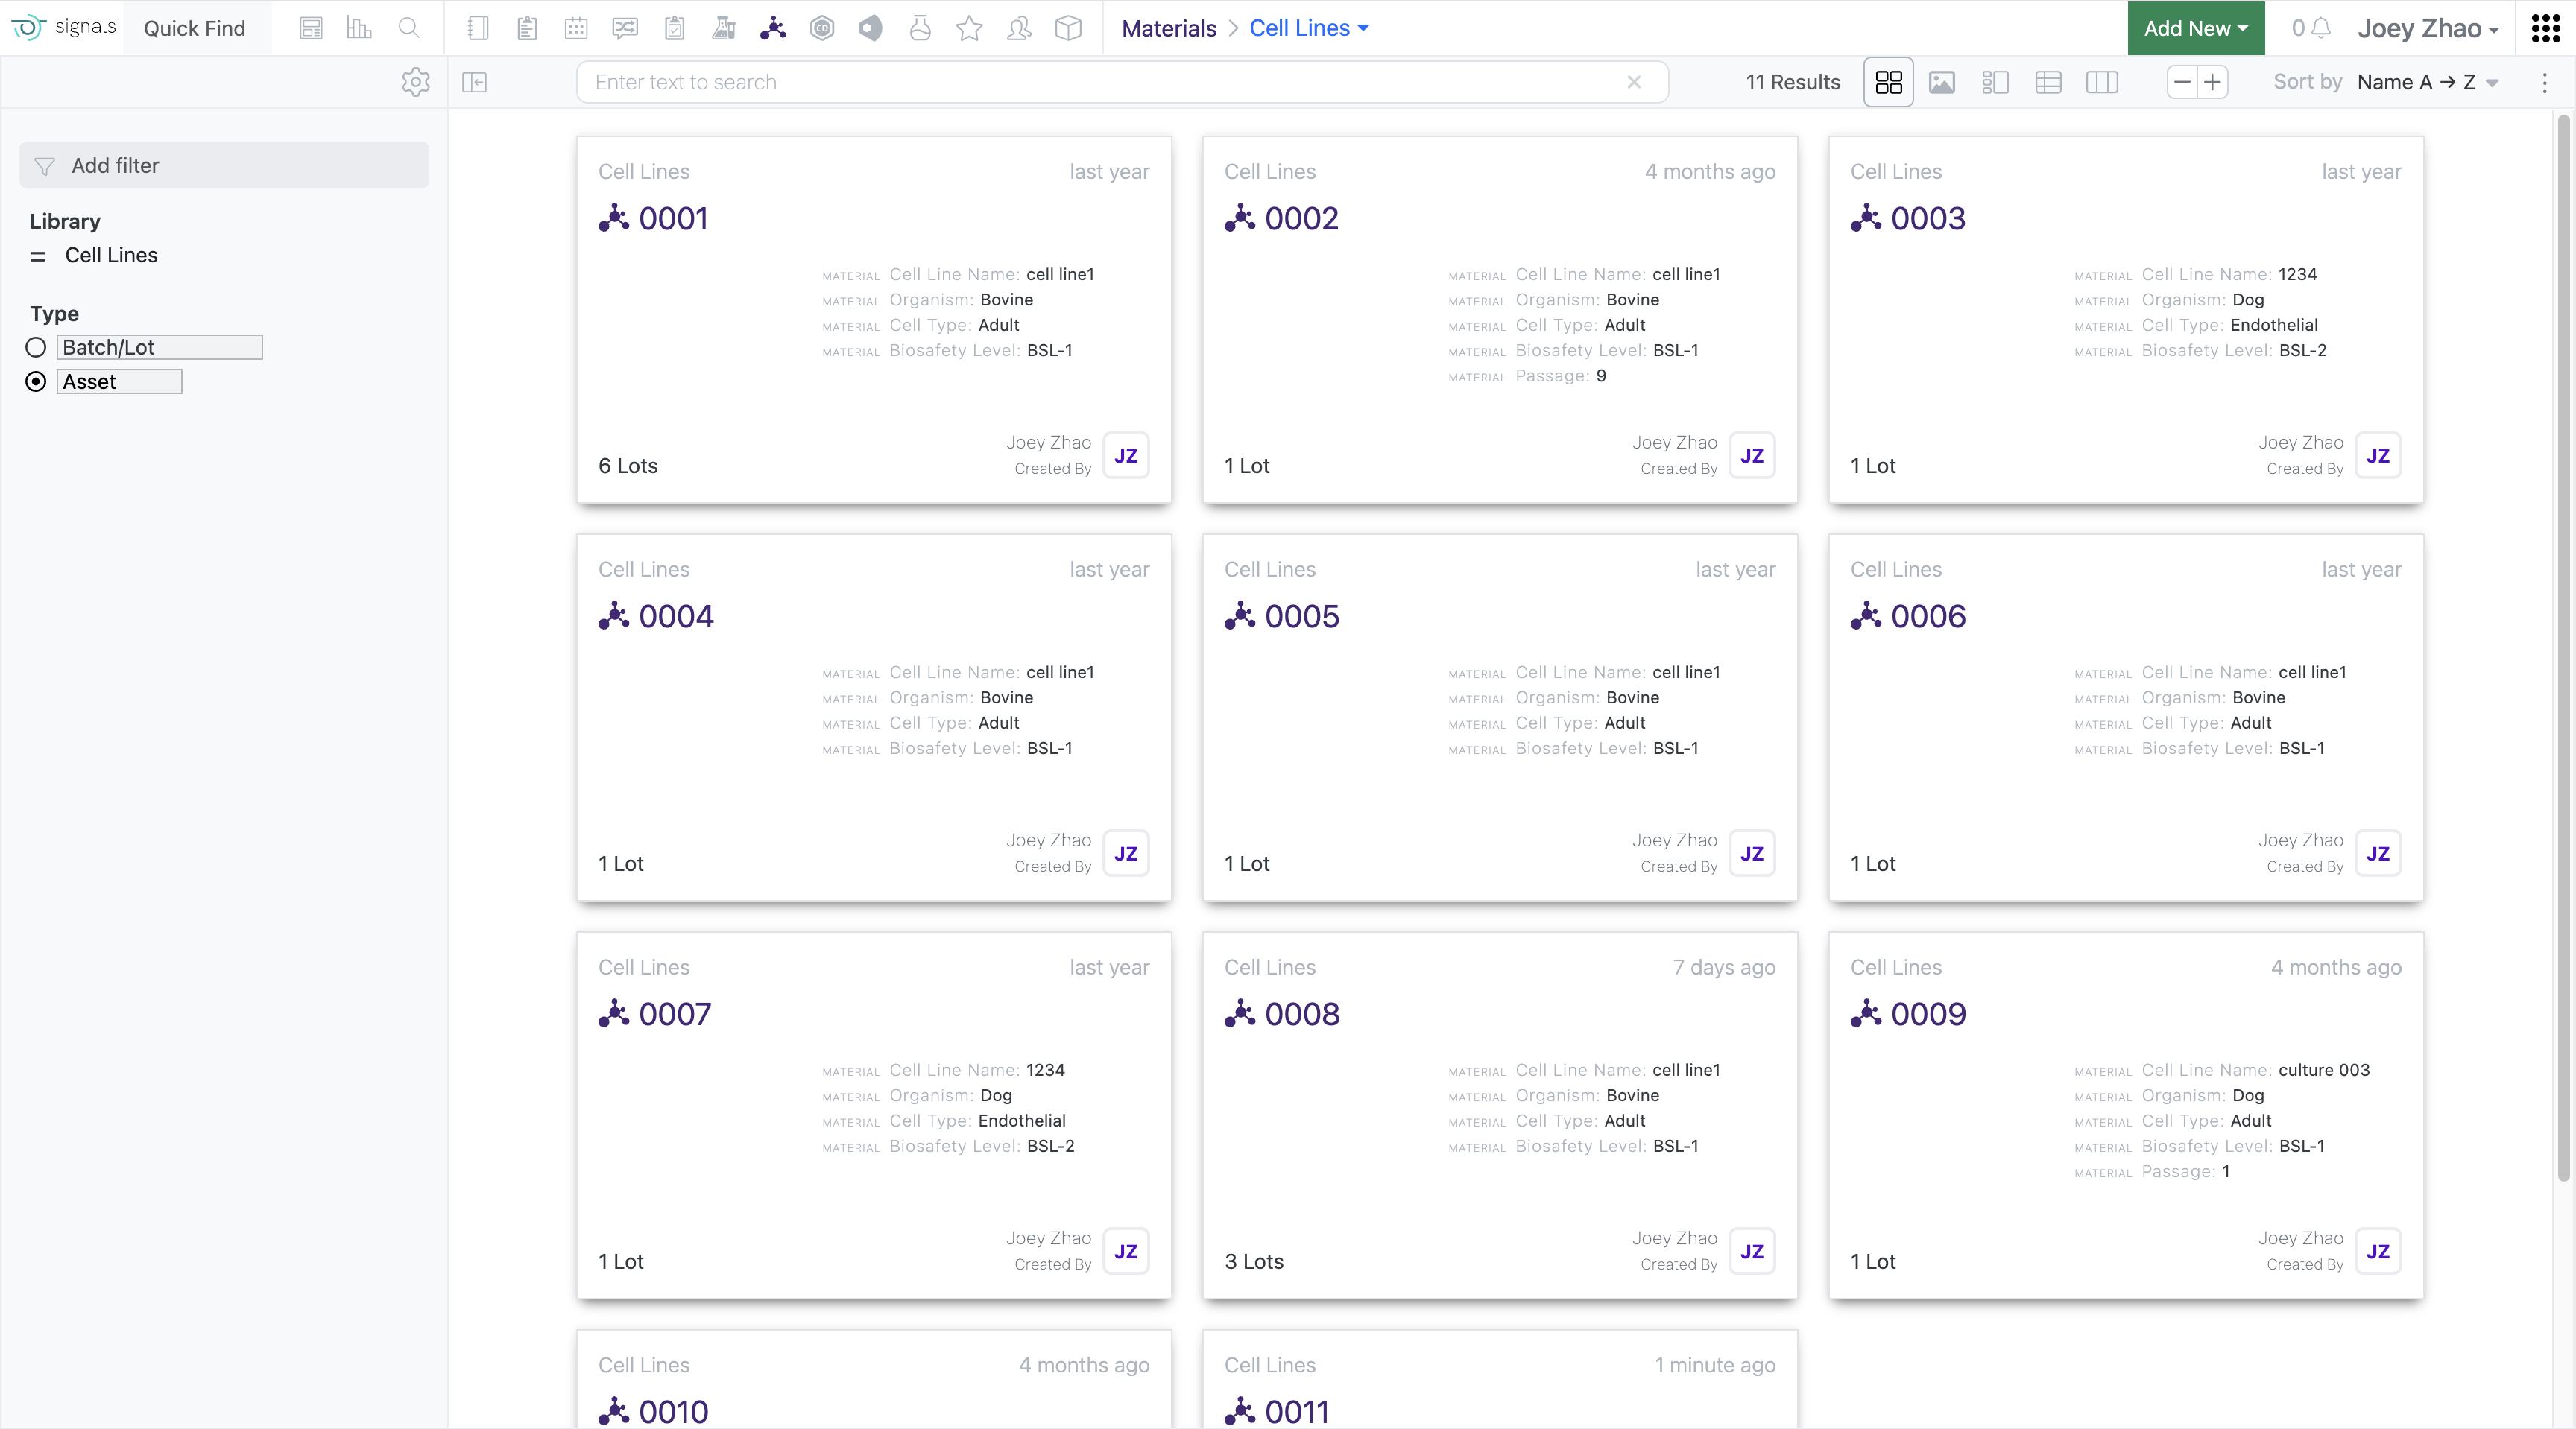This screenshot has height=1429, width=2576.
Task: Select the Asset type radio button
Action: pyautogui.click(x=36, y=381)
